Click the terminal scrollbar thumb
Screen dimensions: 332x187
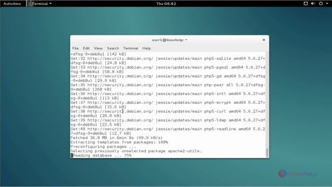coord(267,152)
